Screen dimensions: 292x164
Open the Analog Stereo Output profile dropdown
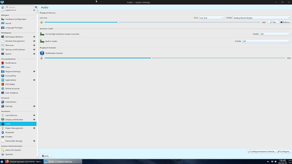[x=262, y=18]
